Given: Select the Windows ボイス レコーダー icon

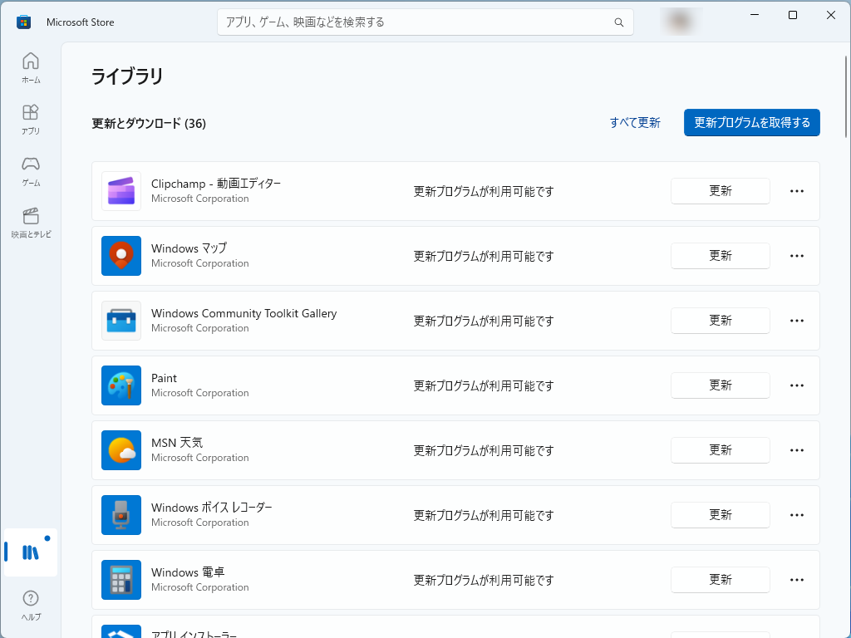Looking at the screenshot, I should point(121,514).
